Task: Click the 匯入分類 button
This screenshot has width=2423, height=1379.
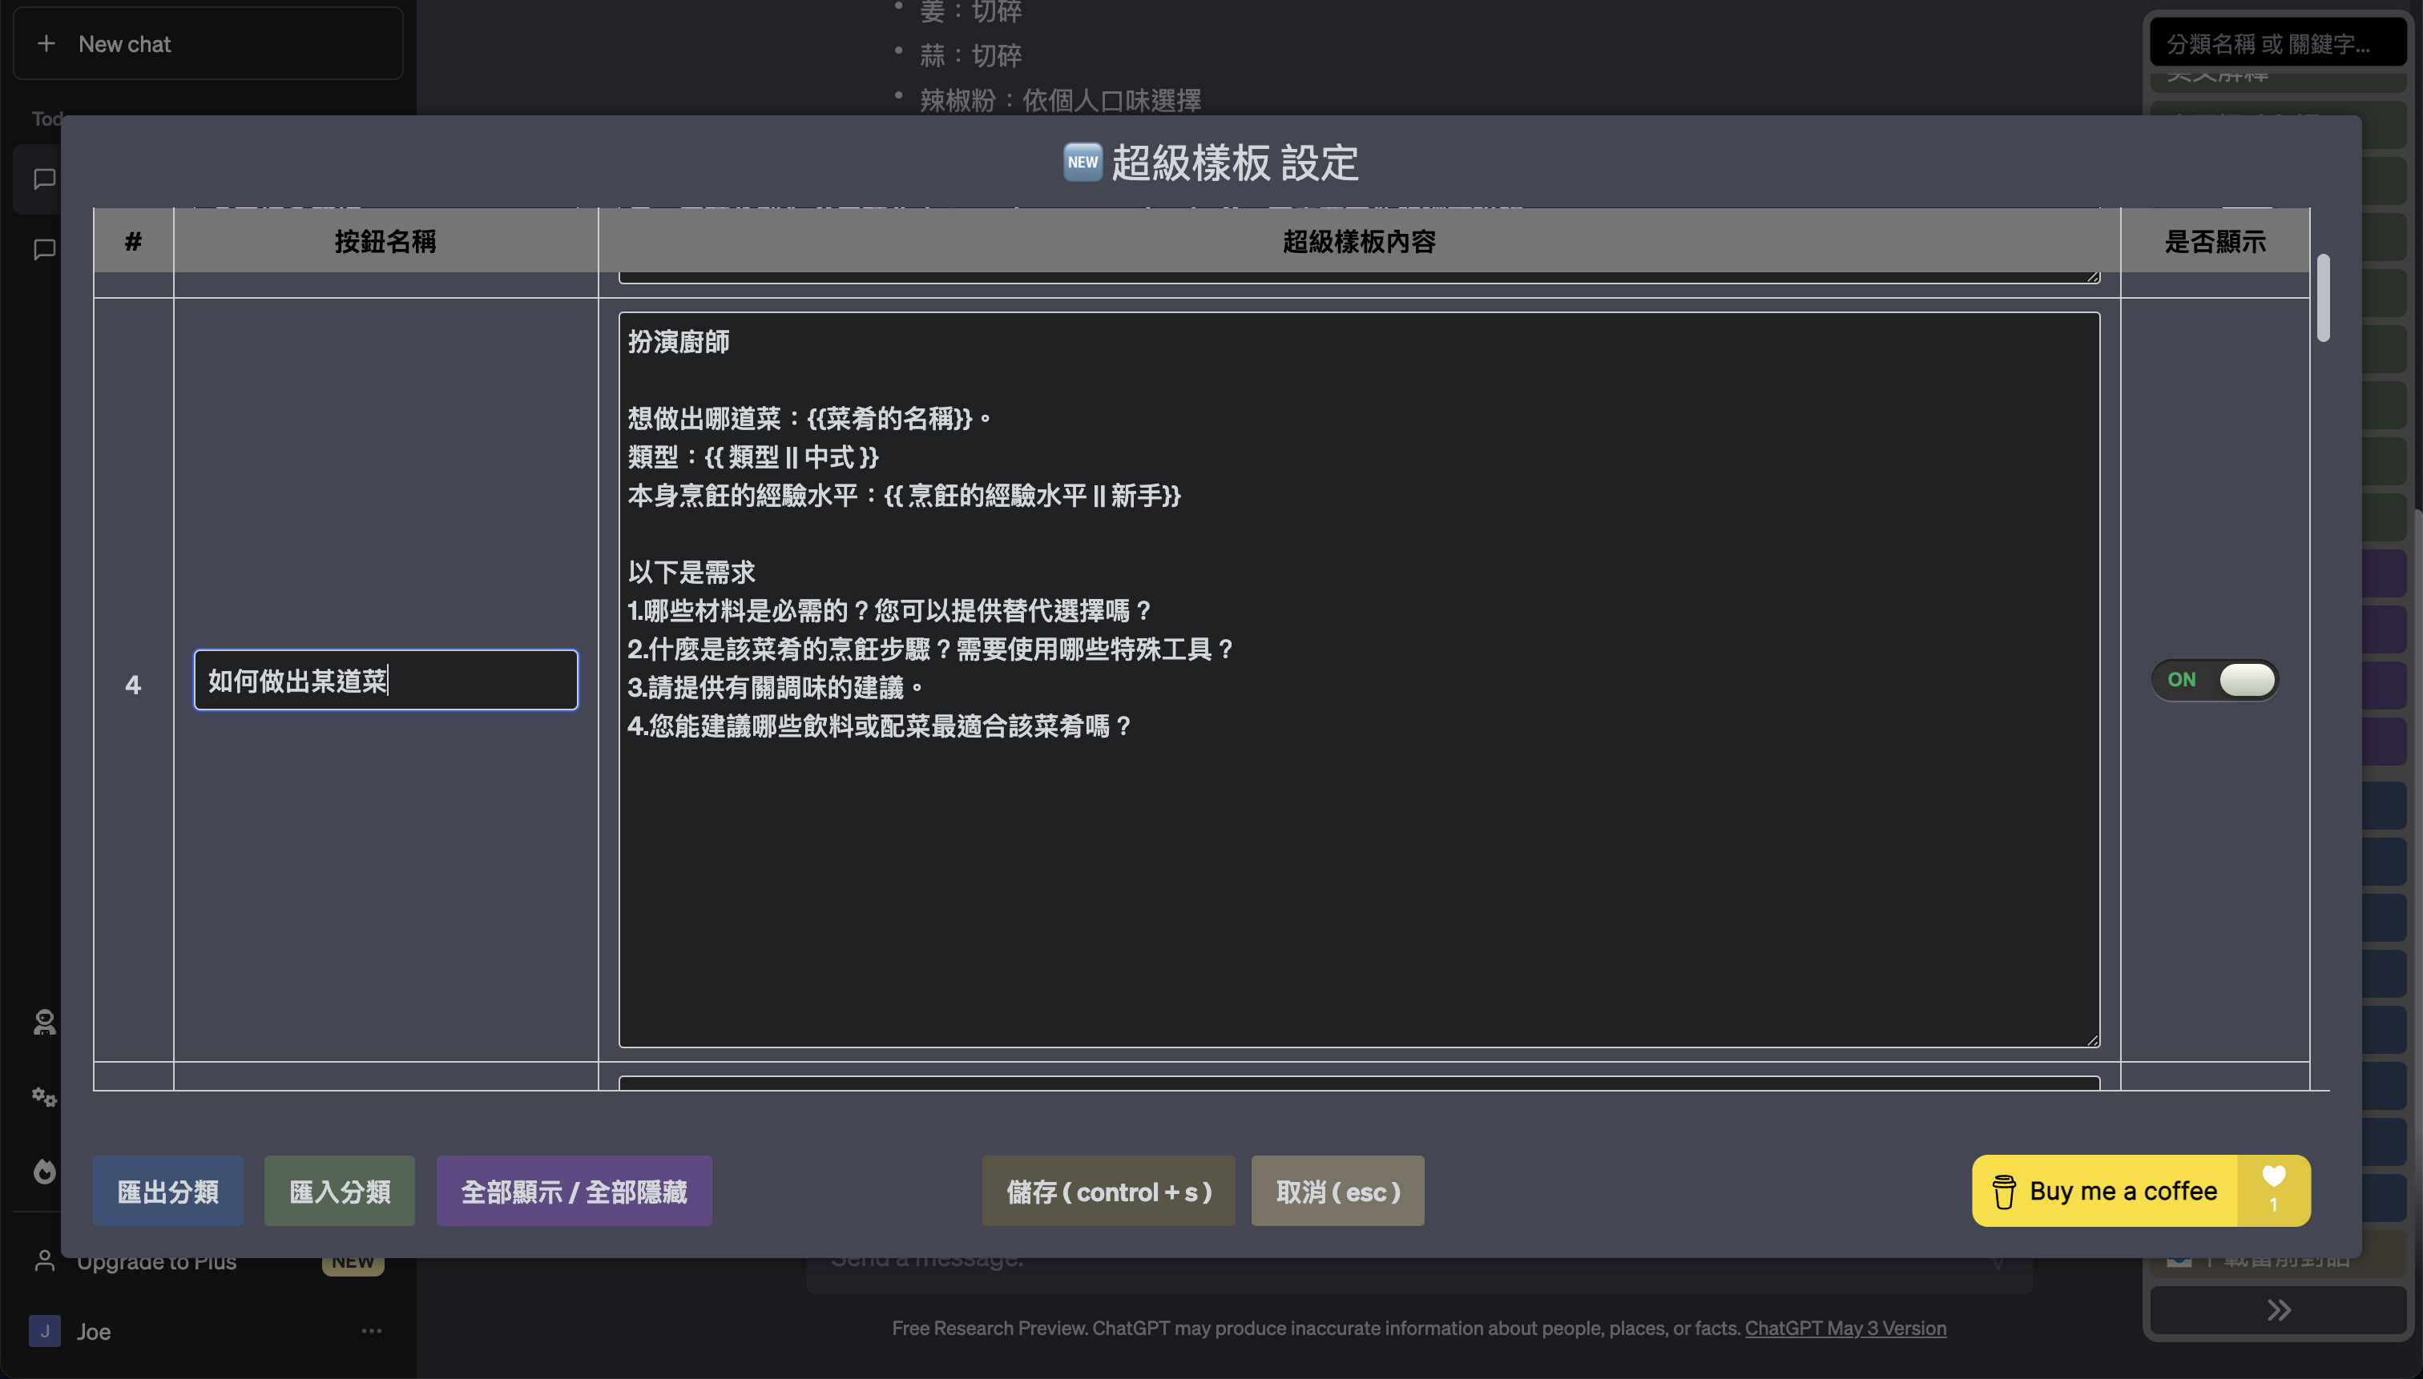Action: (339, 1192)
